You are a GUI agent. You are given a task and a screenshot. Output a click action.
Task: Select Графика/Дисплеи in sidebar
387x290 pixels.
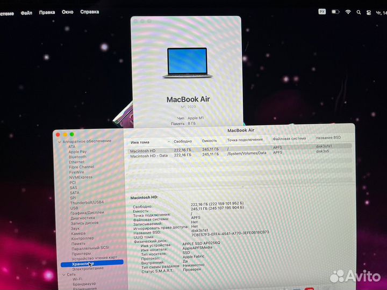point(87,213)
